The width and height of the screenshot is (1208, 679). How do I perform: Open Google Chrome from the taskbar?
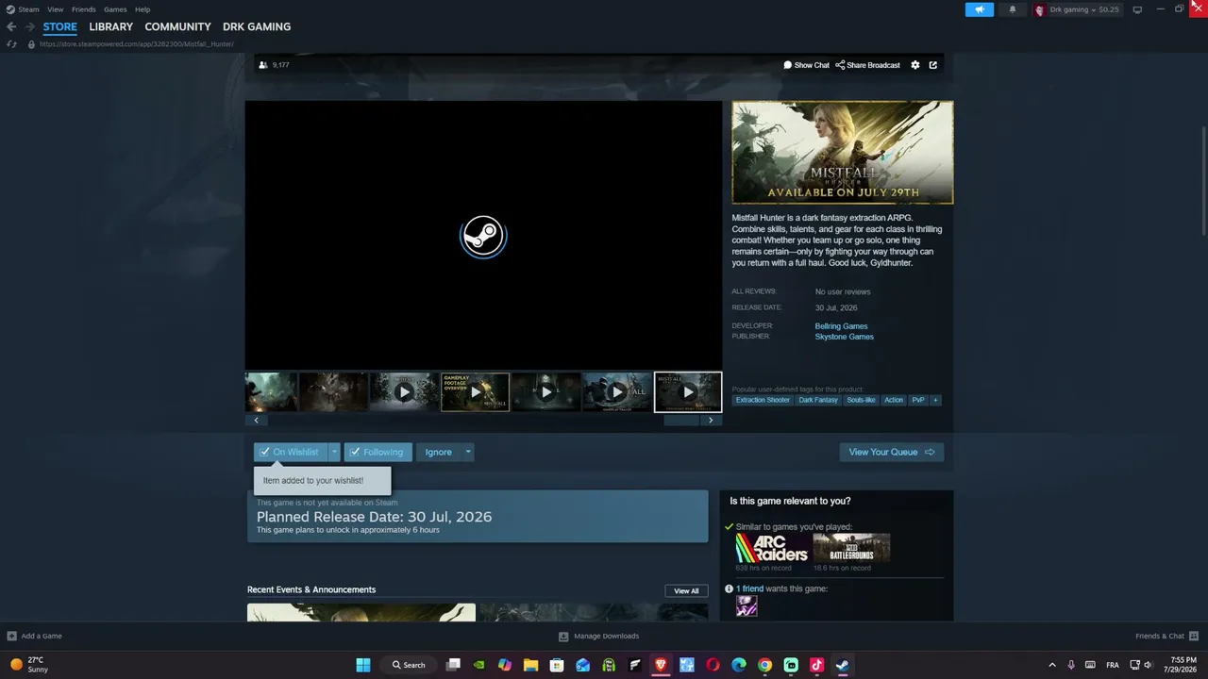click(764, 665)
